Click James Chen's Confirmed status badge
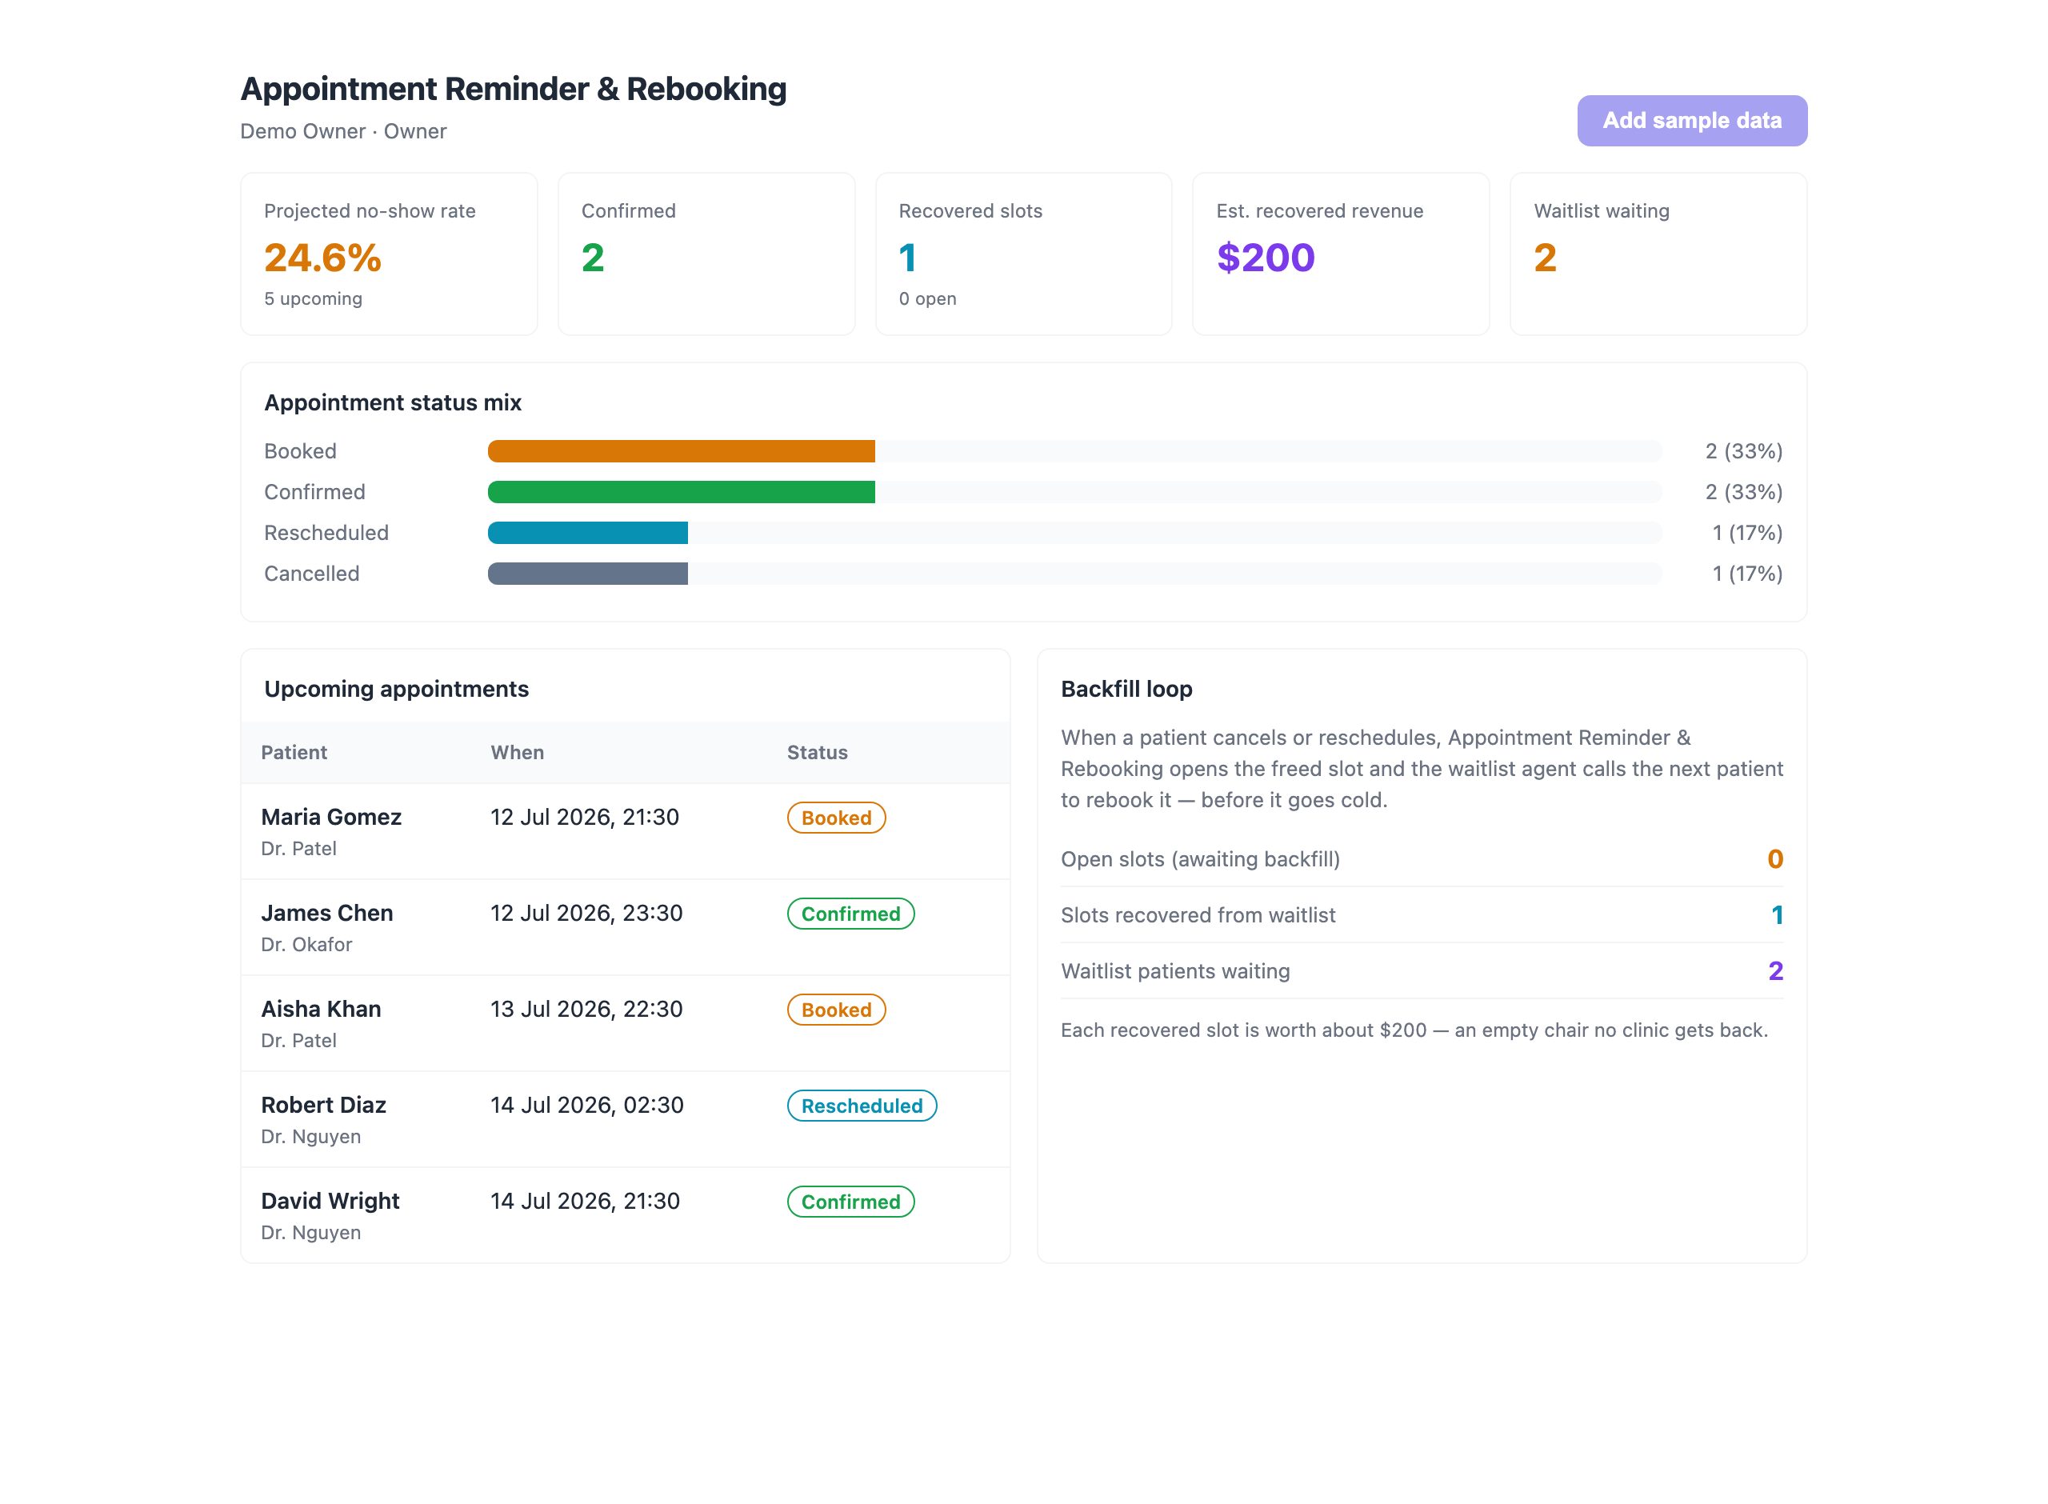Image resolution: width=2048 pixels, height=1504 pixels. click(x=850, y=913)
